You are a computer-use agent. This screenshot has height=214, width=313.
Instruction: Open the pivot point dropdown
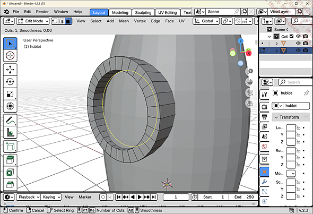(227, 21)
